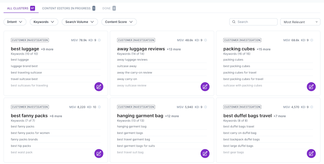
Task: Click keyword 'best carry on duffel bag'
Action: [x=240, y=133]
